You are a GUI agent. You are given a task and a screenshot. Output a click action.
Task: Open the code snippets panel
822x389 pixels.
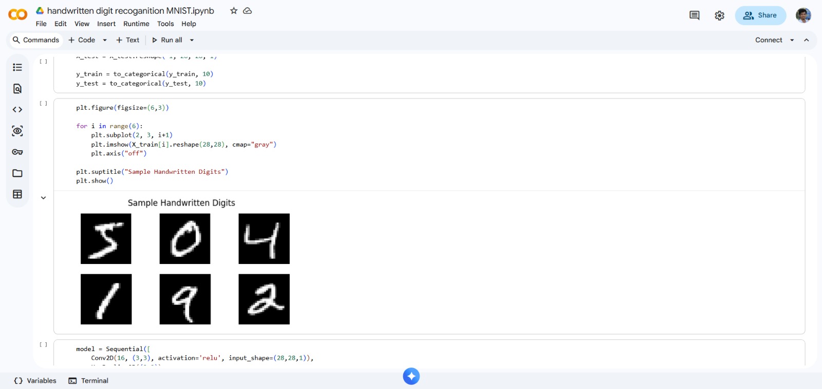coord(17,110)
